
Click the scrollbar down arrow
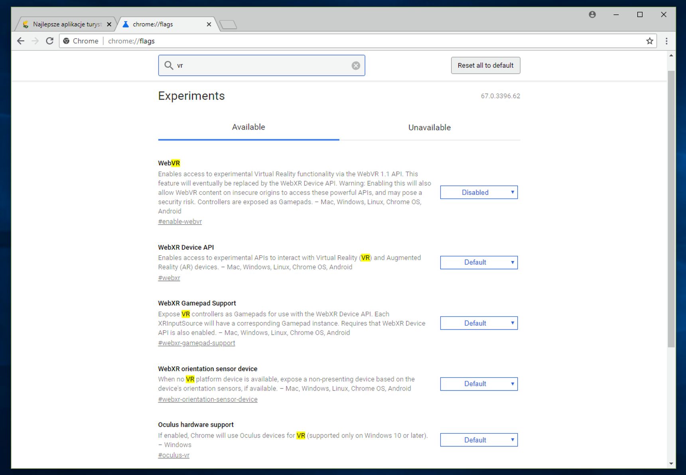[x=671, y=464]
